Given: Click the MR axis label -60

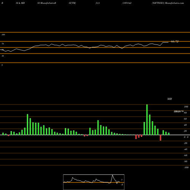Looking at the screenshot, I should [185, 155].
